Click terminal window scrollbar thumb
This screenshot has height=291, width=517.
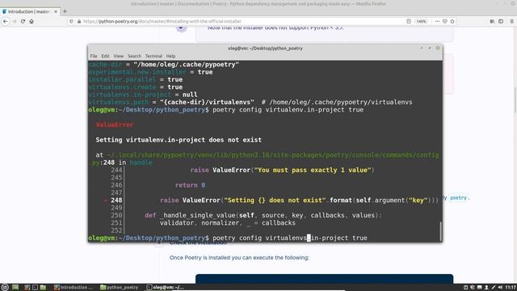[440, 231]
